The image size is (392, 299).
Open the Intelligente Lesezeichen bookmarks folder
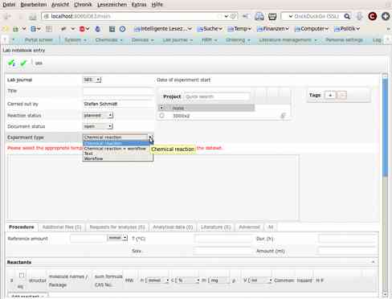[163, 29]
